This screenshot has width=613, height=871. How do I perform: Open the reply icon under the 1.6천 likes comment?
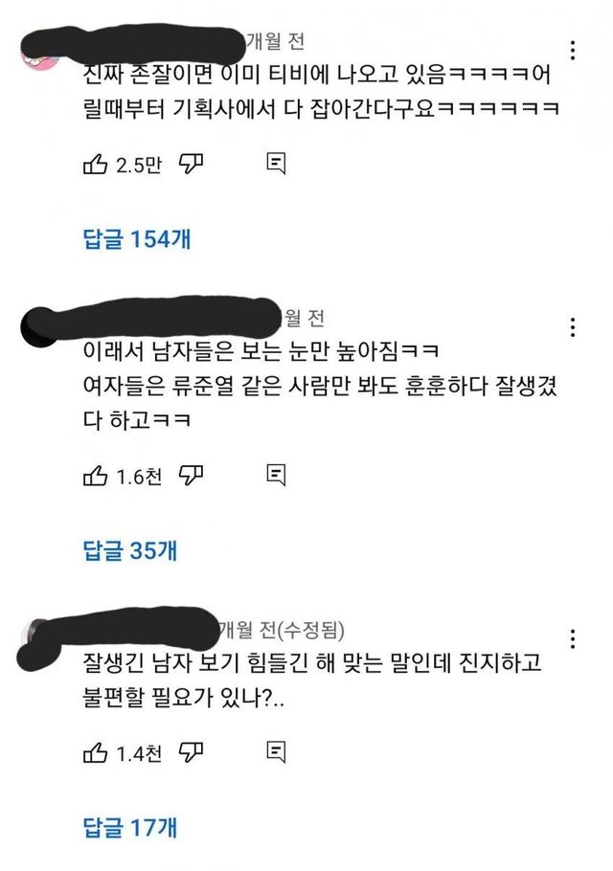[x=276, y=476]
